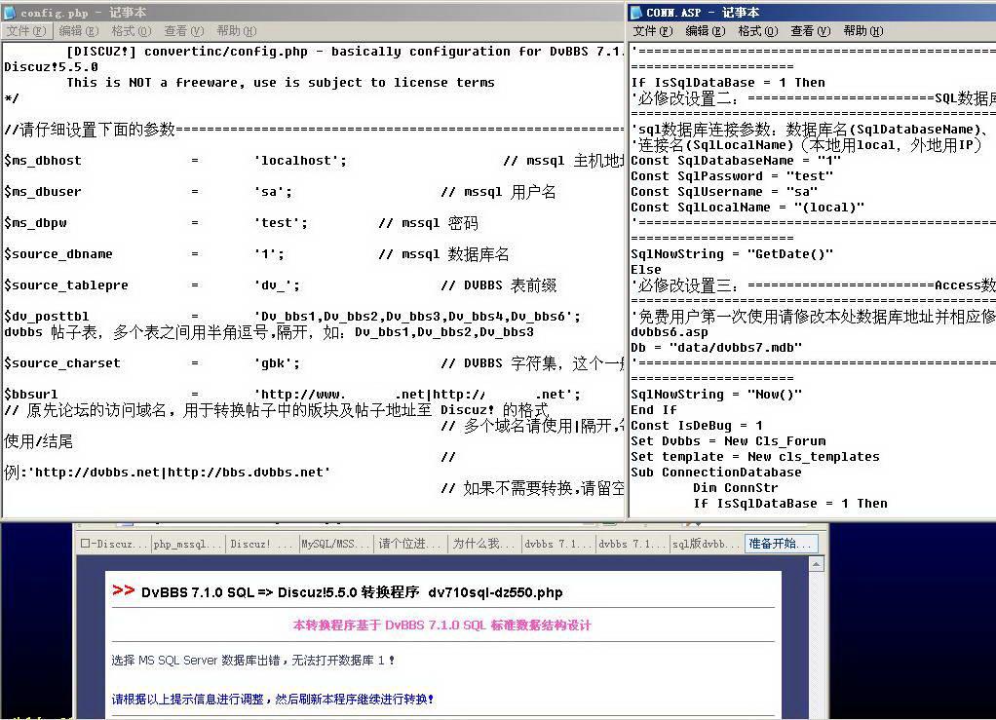Switch to the '-Discuz...' browser tab
The image size is (996, 720).
click(114, 544)
